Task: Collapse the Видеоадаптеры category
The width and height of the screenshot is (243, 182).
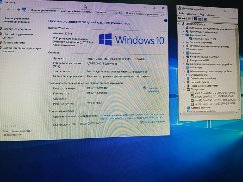Action: click(x=183, y=35)
